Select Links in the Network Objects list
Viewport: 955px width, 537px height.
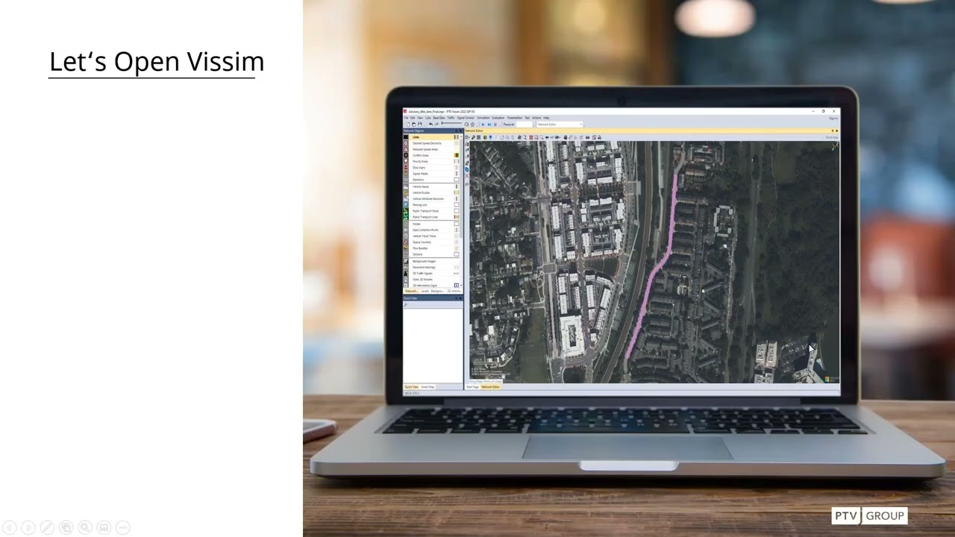pyautogui.click(x=433, y=137)
